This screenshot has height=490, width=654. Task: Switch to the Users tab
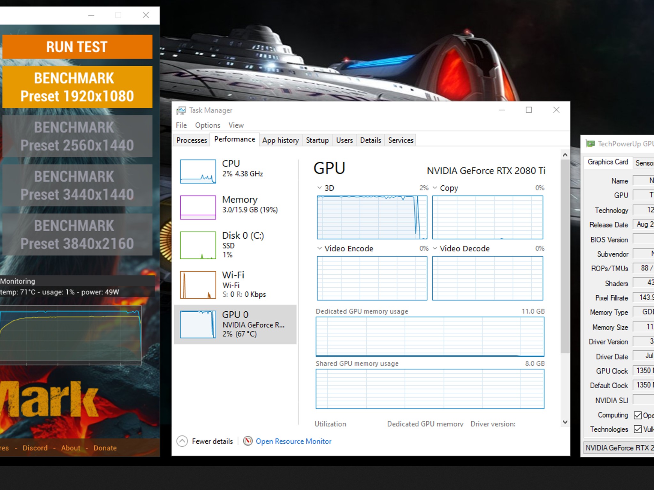coord(344,140)
